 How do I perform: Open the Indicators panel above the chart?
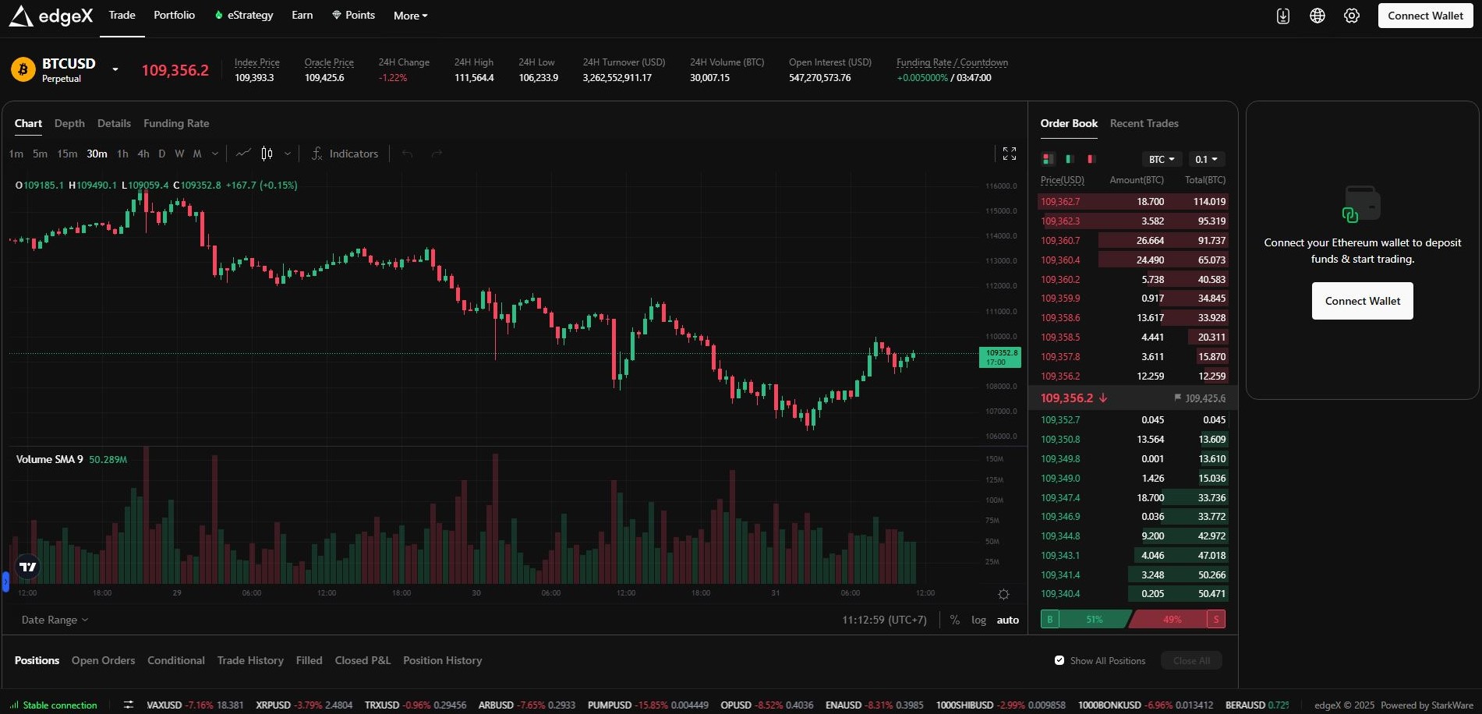click(x=345, y=154)
